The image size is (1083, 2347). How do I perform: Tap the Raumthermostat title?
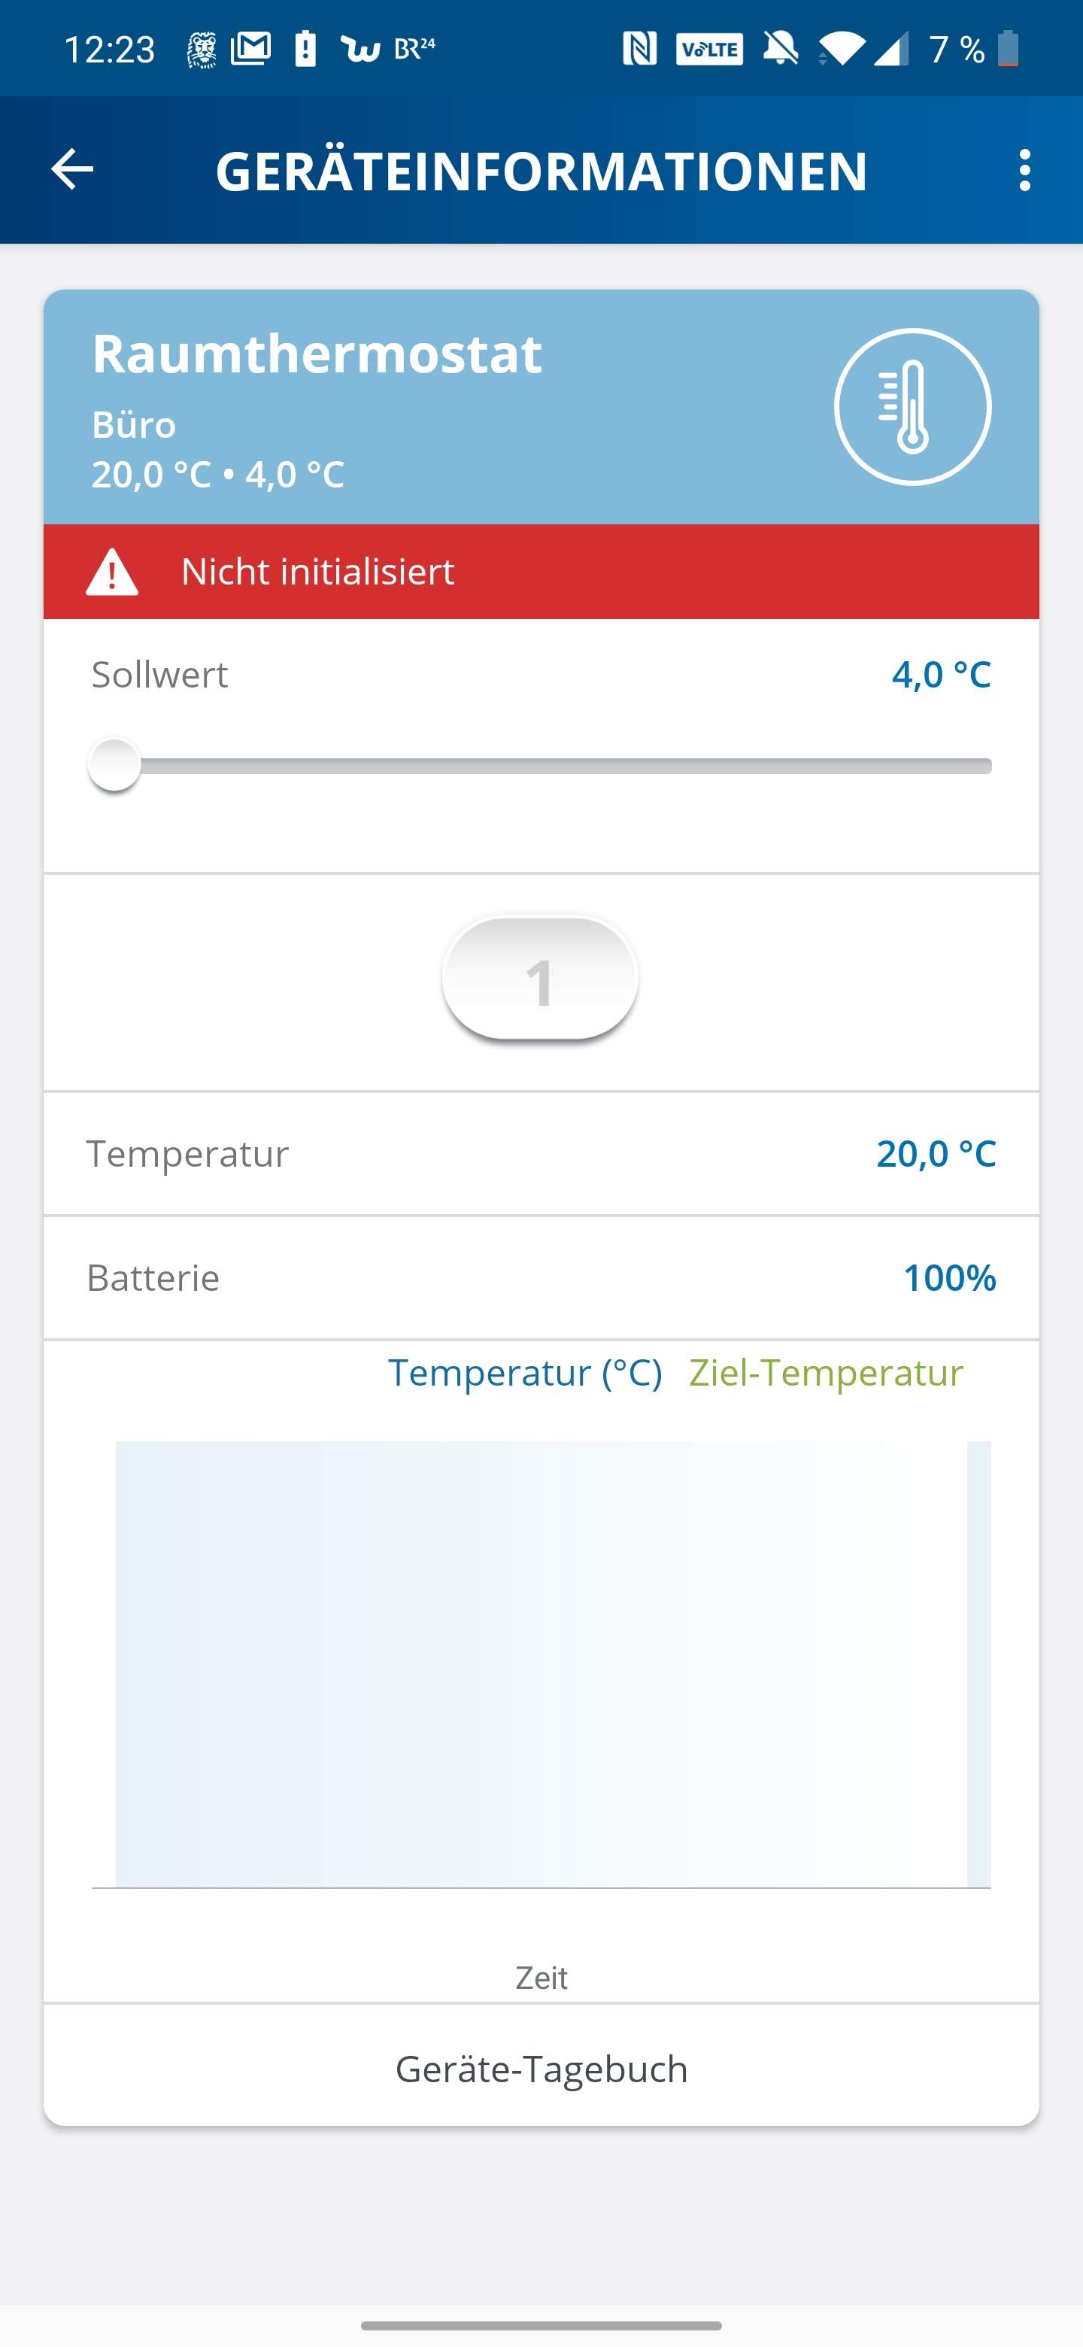click(317, 354)
